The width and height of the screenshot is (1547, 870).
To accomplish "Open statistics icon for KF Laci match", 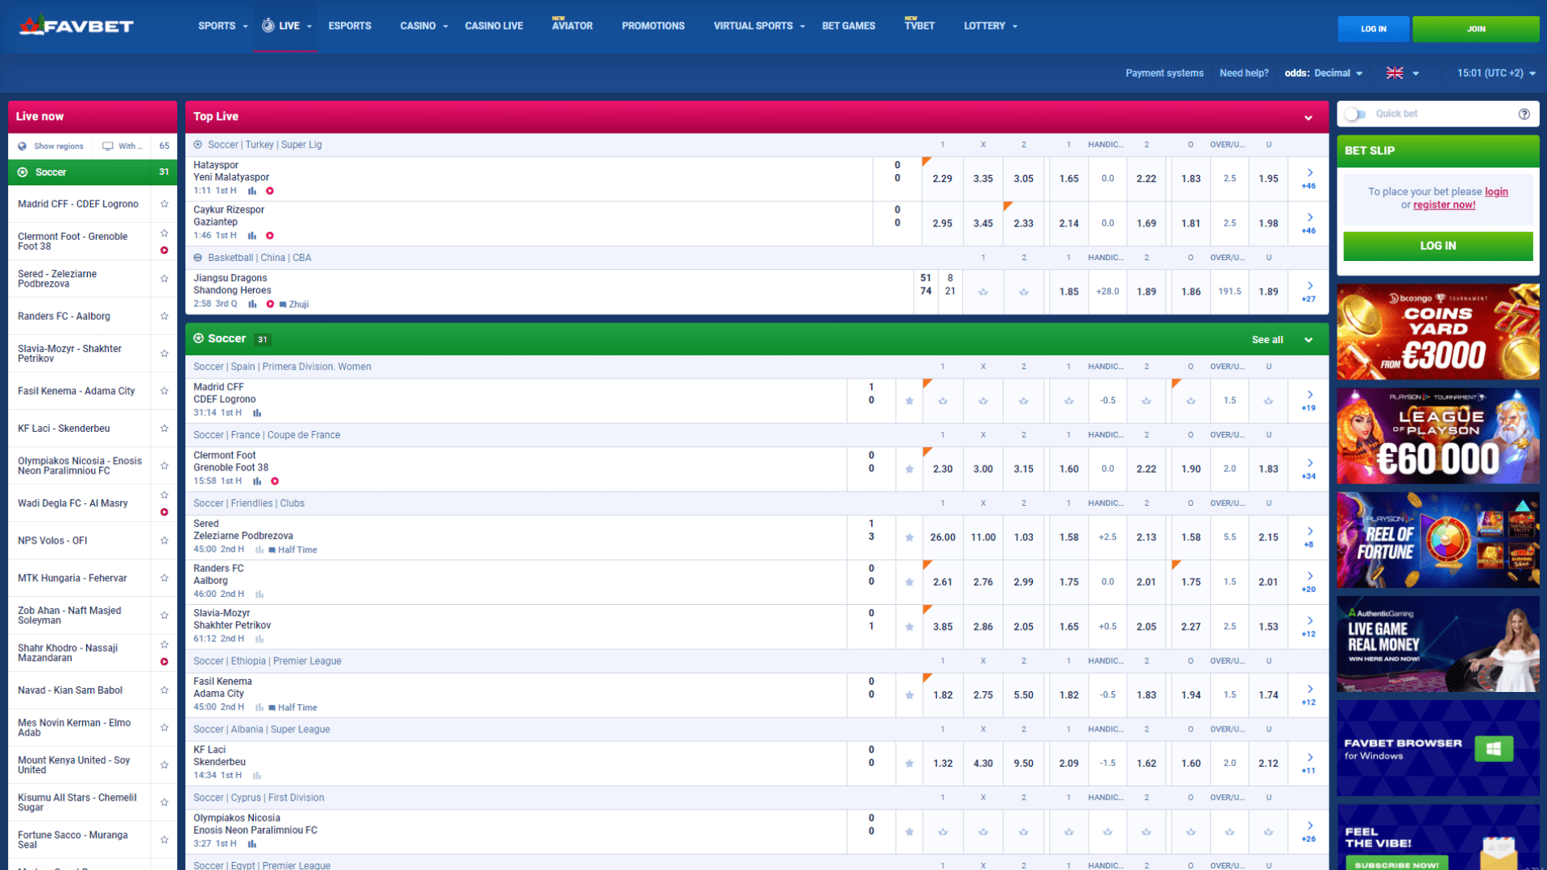I will pos(257,775).
